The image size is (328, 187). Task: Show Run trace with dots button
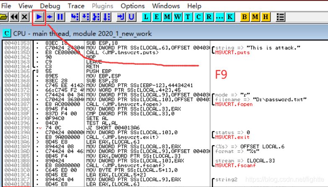point(219,17)
